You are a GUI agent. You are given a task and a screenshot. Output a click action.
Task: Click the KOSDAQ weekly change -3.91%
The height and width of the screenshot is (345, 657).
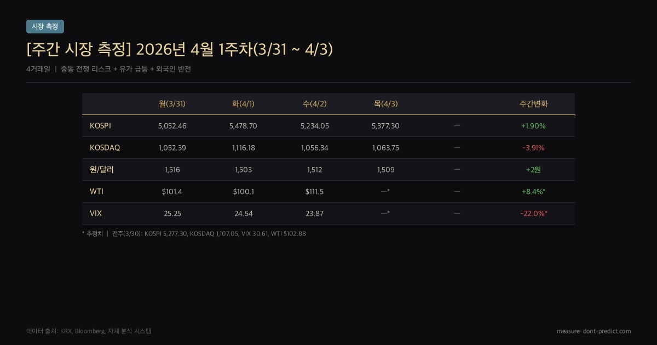pos(533,148)
